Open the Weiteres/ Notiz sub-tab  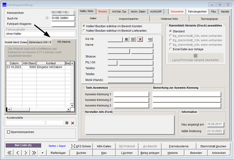169,19
